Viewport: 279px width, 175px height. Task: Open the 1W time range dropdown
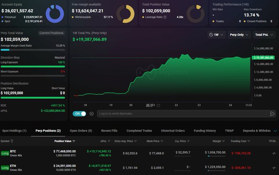[216, 35]
